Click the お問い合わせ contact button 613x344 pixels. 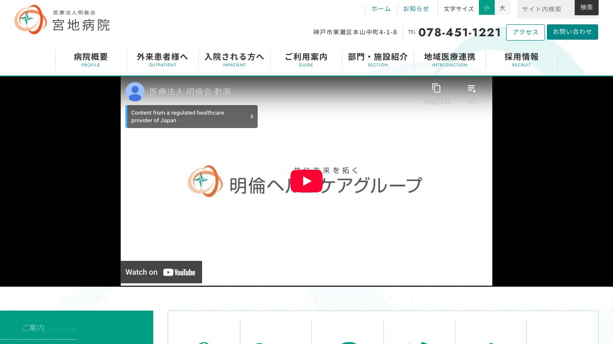coord(572,32)
